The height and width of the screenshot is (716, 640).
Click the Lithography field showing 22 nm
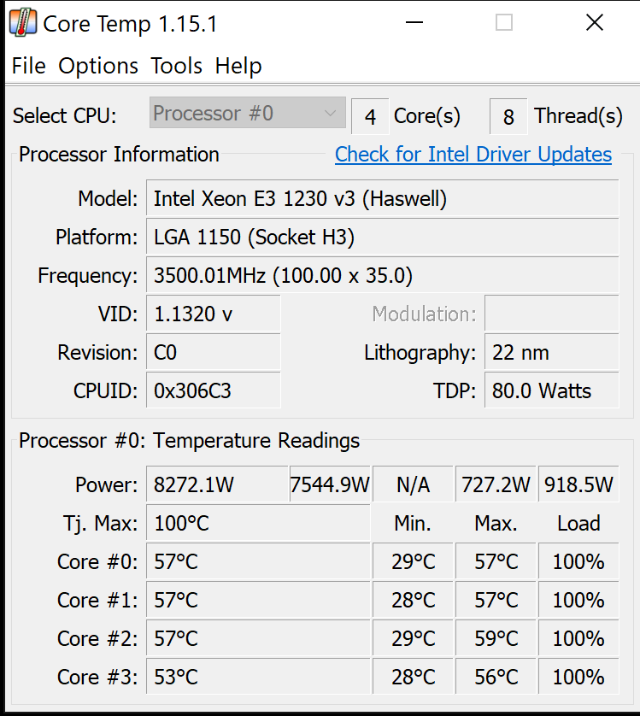[551, 352]
